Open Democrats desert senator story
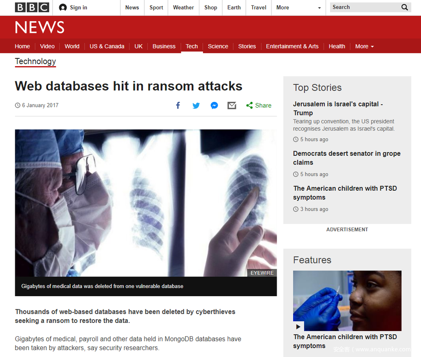The width and height of the screenshot is (421, 357). click(x=347, y=158)
